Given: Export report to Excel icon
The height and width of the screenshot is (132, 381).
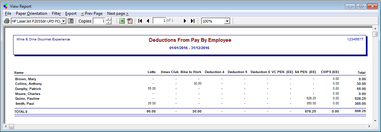Looking at the screenshot, I should [122, 21].
